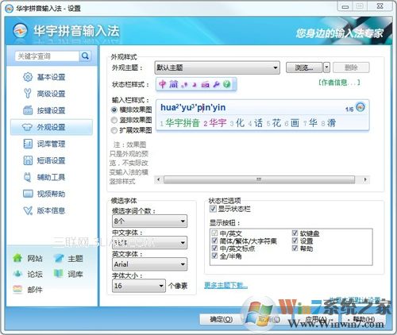This screenshot has height=335, width=397.
Task: Click the 删除 button
Action: [x=351, y=67]
